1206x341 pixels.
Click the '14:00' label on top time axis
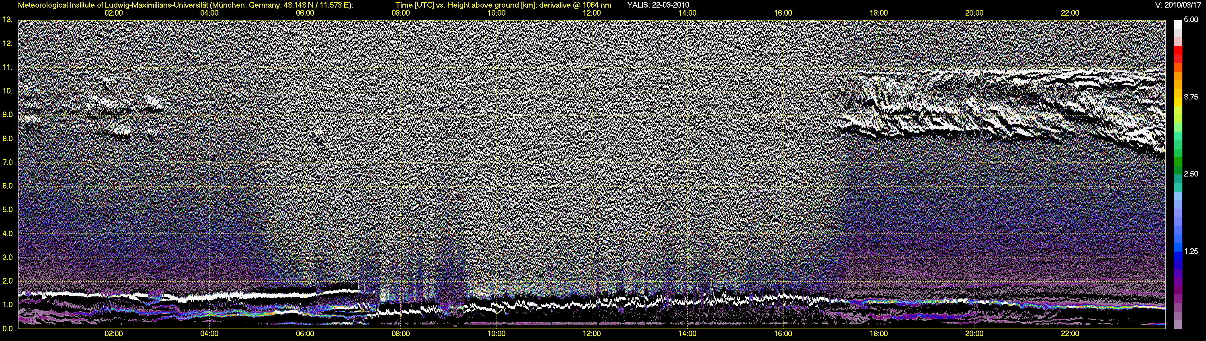(x=687, y=13)
